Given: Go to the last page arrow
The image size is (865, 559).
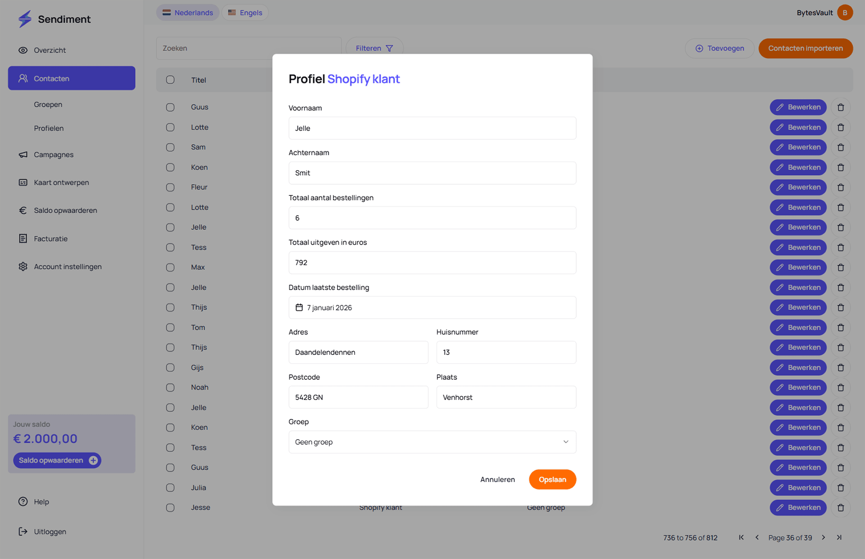Looking at the screenshot, I should (839, 537).
